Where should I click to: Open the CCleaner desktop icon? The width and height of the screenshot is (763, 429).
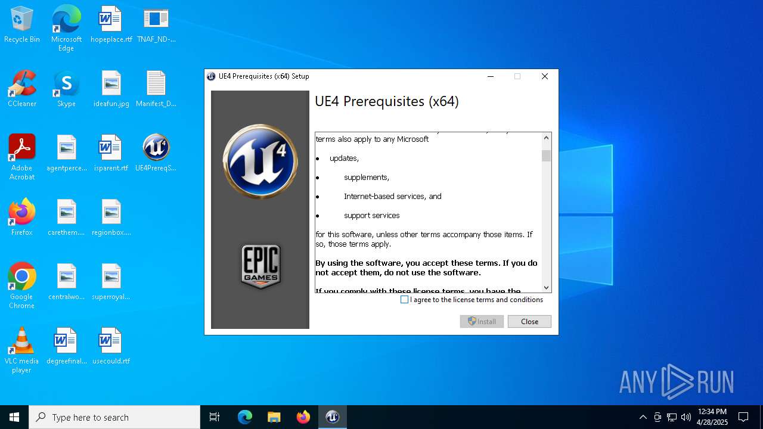[22, 89]
